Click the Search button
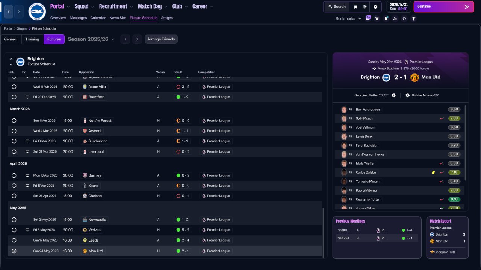 coord(337,7)
